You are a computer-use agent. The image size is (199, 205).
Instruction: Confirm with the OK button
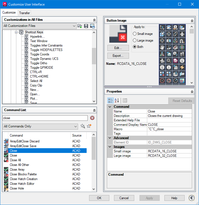[x=99, y=198]
